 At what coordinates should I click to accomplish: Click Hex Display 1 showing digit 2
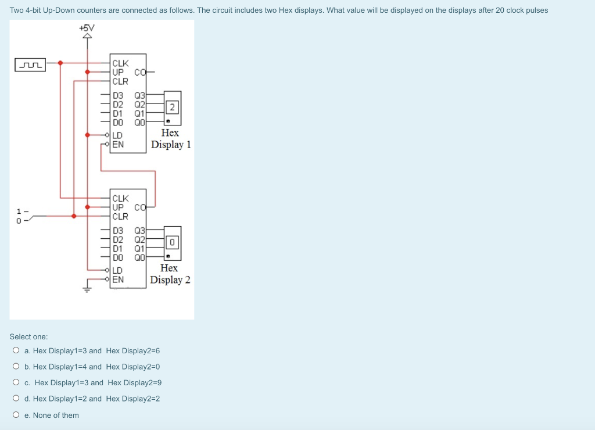tap(171, 107)
